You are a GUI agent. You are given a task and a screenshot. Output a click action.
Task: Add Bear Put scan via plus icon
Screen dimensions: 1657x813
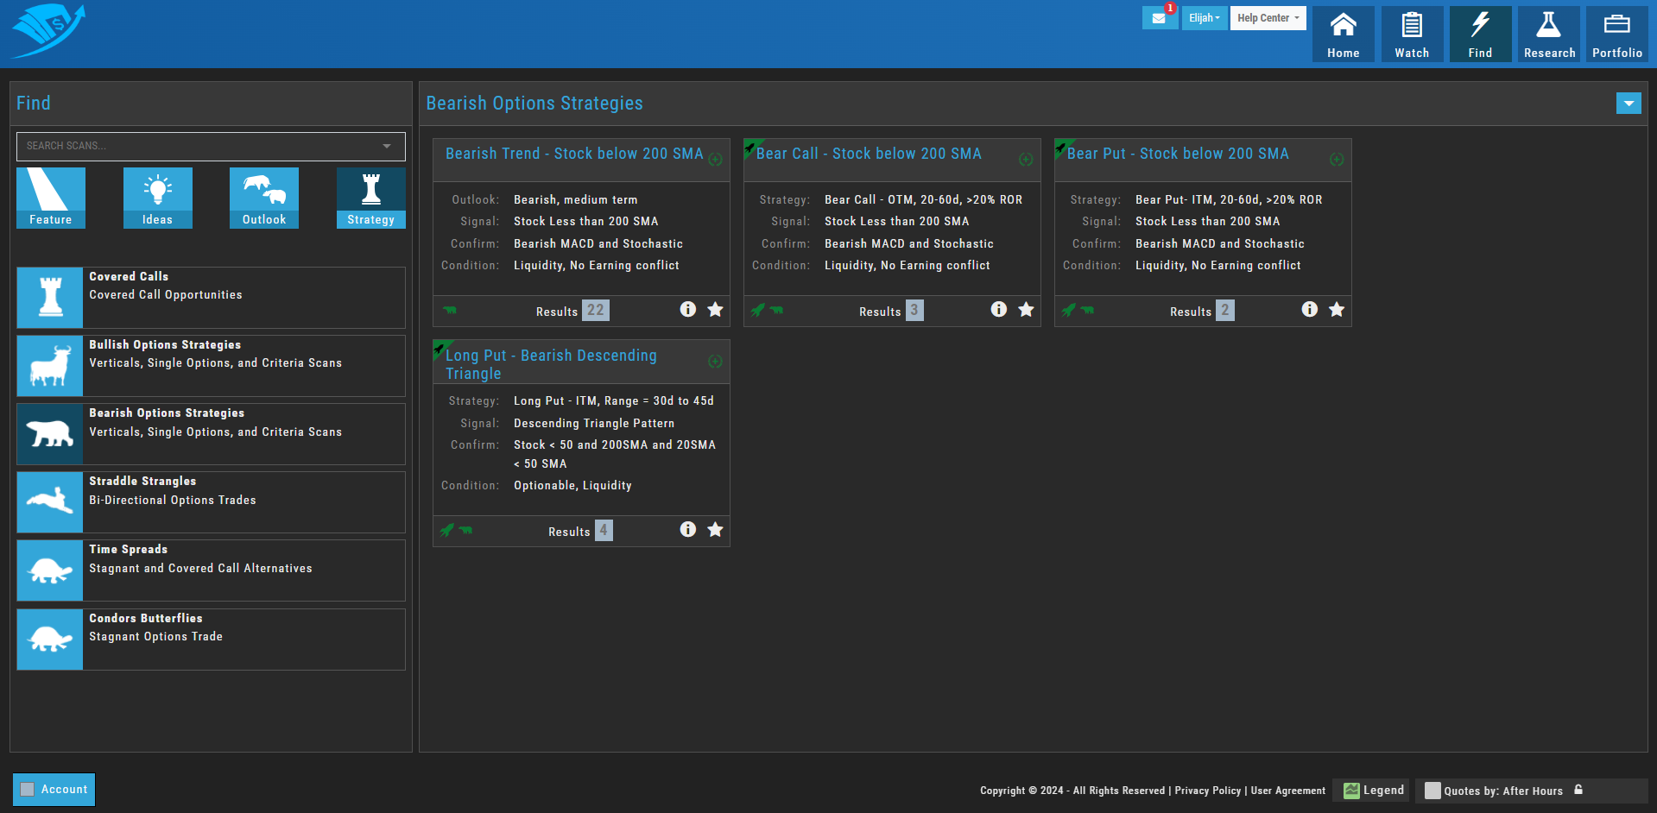click(1337, 160)
